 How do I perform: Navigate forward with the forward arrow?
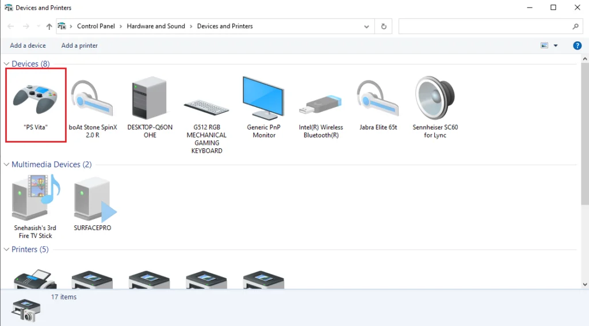pyautogui.click(x=26, y=26)
